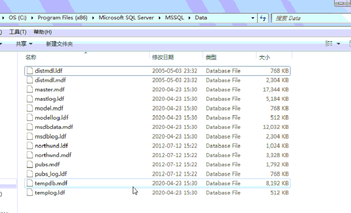The width and height of the screenshot is (351, 213).
Task: Select the file name distmdl.ldf
Action: pyautogui.click(x=49, y=71)
